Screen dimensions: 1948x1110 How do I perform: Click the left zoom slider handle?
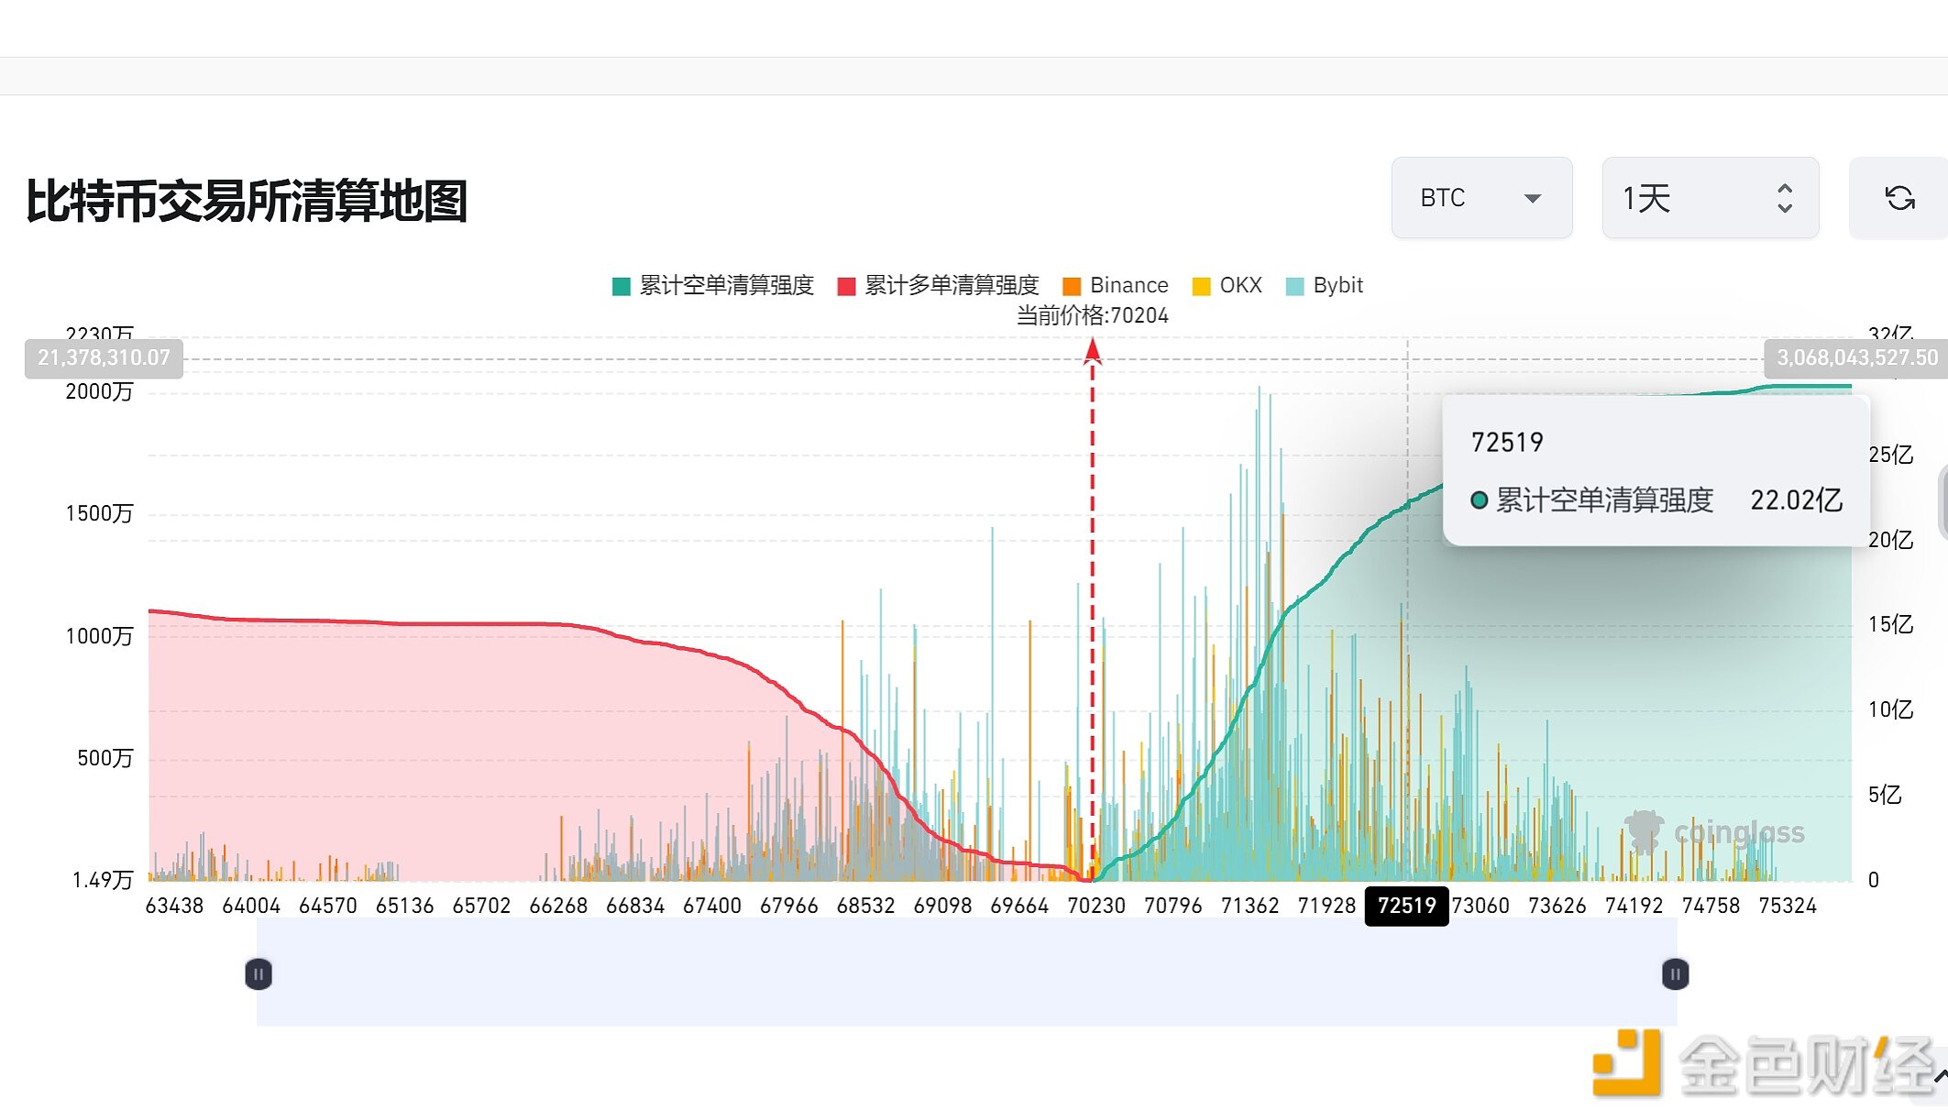point(259,973)
